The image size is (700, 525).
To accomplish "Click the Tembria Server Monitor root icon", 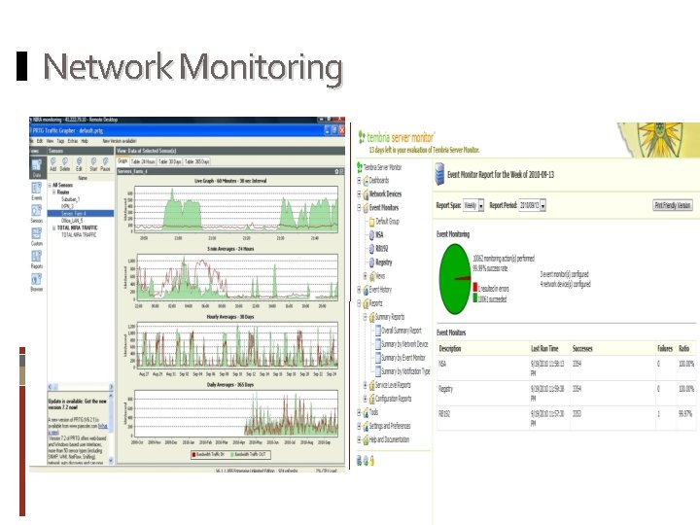I will (x=360, y=167).
